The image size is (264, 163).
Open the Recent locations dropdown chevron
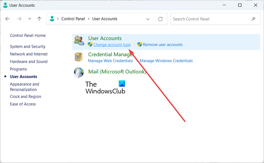click(x=29, y=19)
